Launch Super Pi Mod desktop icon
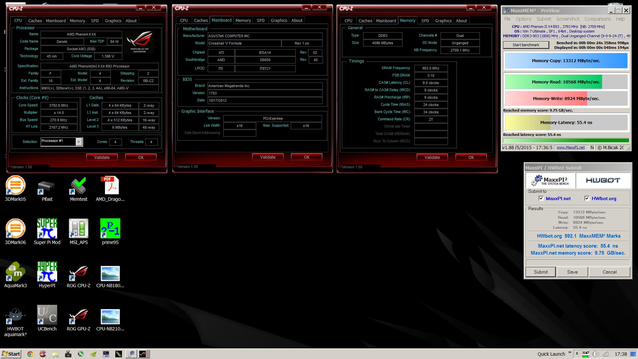 tap(47, 232)
